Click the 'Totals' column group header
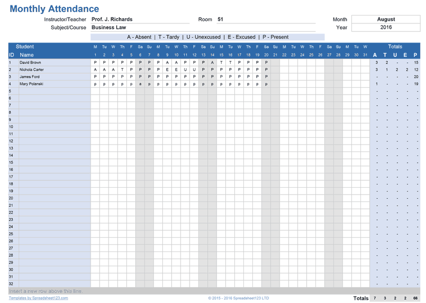 tap(395, 47)
